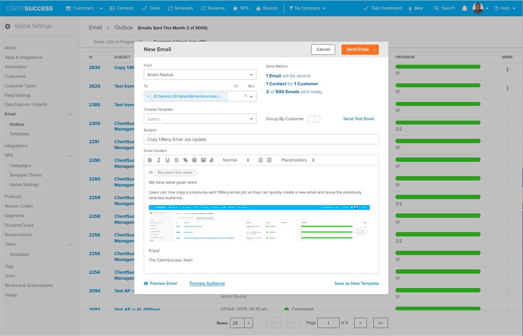Open the Help menu
523x336 pixels.
coord(505,8)
